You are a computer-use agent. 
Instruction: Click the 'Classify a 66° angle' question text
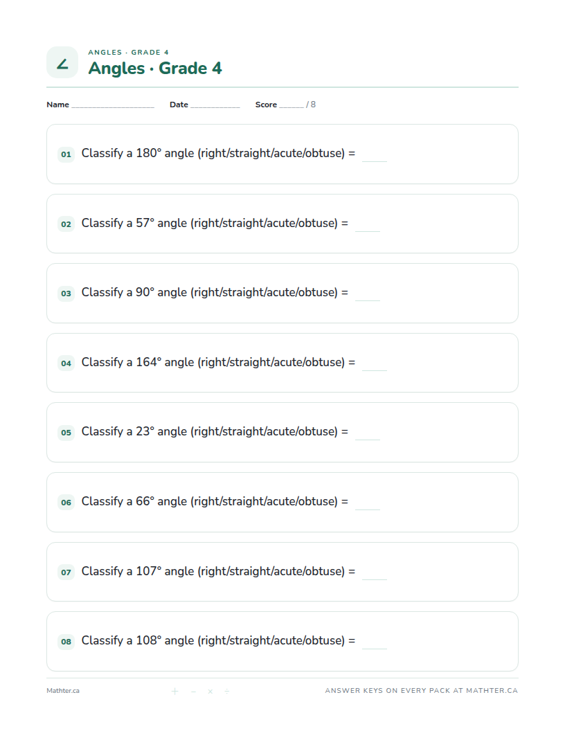215,502
